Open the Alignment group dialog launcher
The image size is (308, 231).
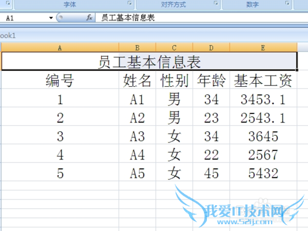coord(216,3)
